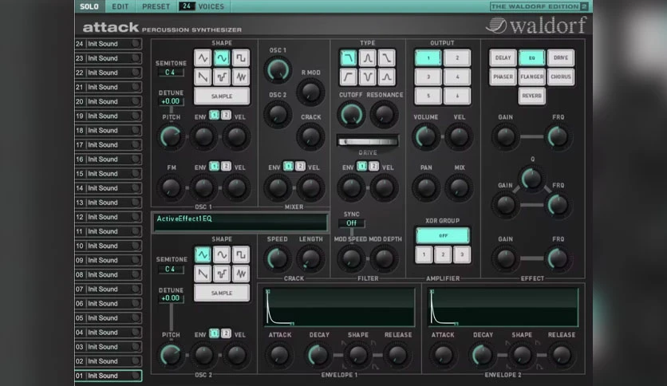Click the filter Resonance knob
This screenshot has height=386, width=667.
pyautogui.click(x=384, y=114)
